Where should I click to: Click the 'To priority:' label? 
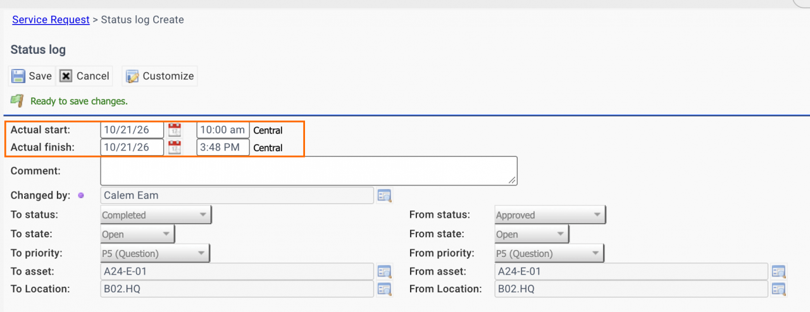[x=37, y=254]
